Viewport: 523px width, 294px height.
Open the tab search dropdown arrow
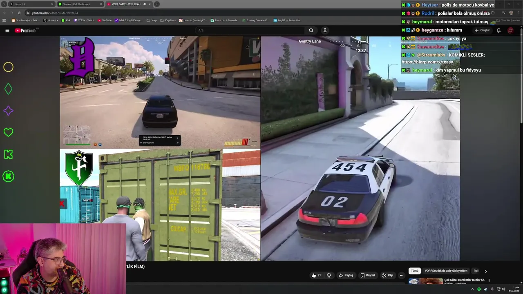click(4, 4)
